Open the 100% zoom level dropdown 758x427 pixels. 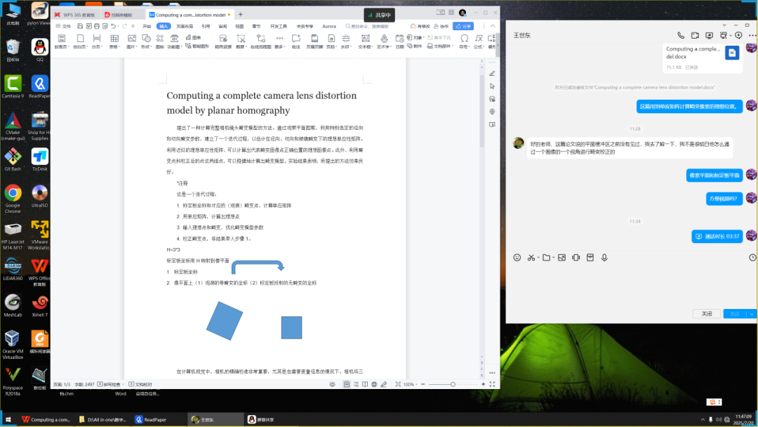pyautogui.click(x=409, y=384)
